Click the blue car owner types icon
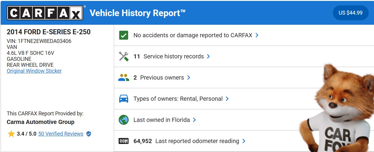Viewport: 374px width, 152px height. point(123,99)
